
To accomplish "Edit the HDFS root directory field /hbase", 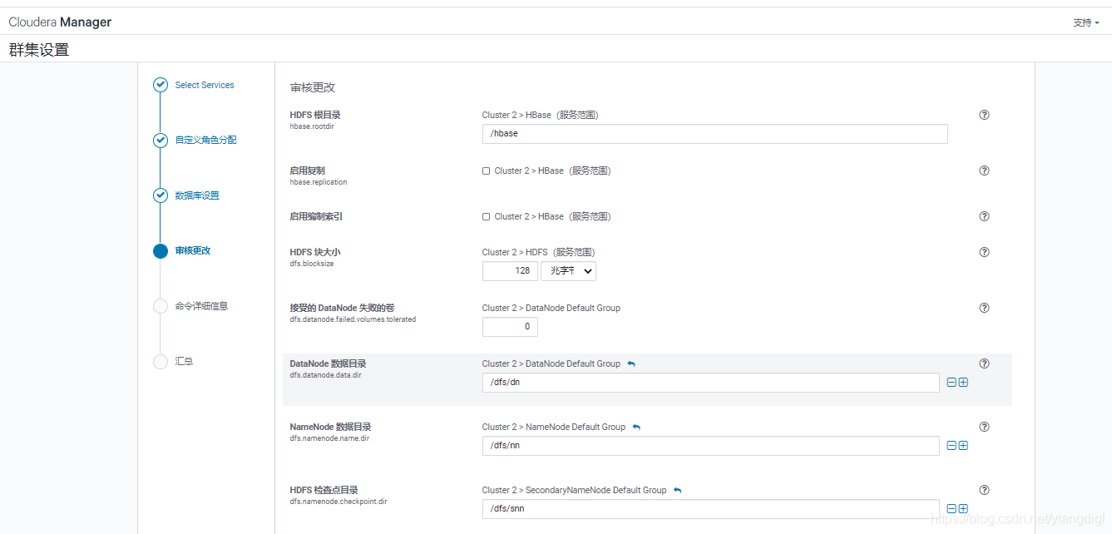I will pos(715,134).
